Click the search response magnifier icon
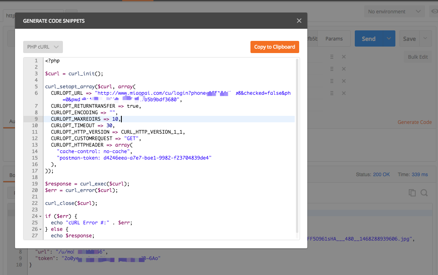The height and width of the screenshot is (275, 438). click(424, 193)
